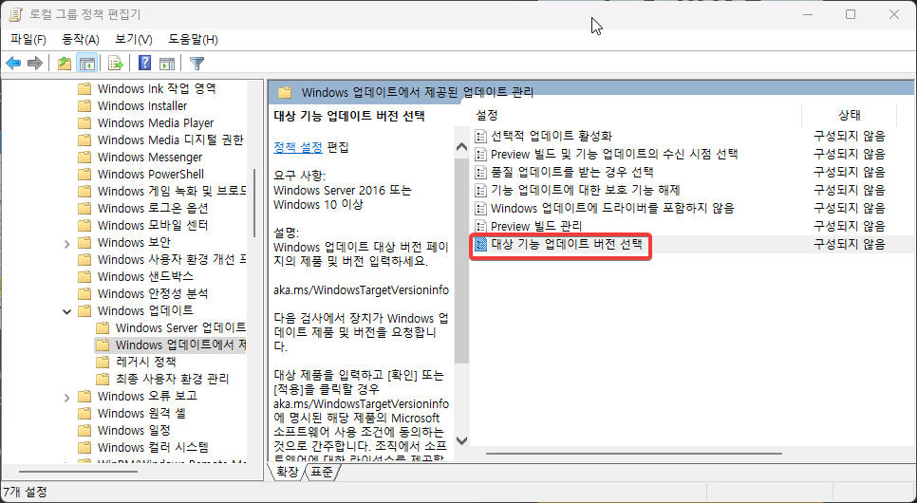Select Windows 사용자 환경 개선 tree item
Screen dimensions: 917x503
172,260
